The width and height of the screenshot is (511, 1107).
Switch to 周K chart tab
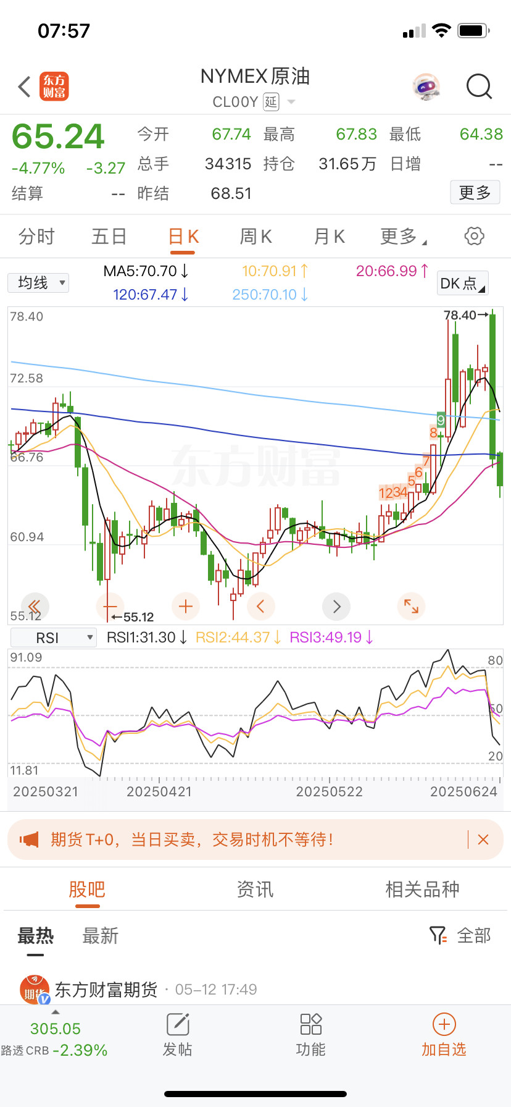click(255, 237)
